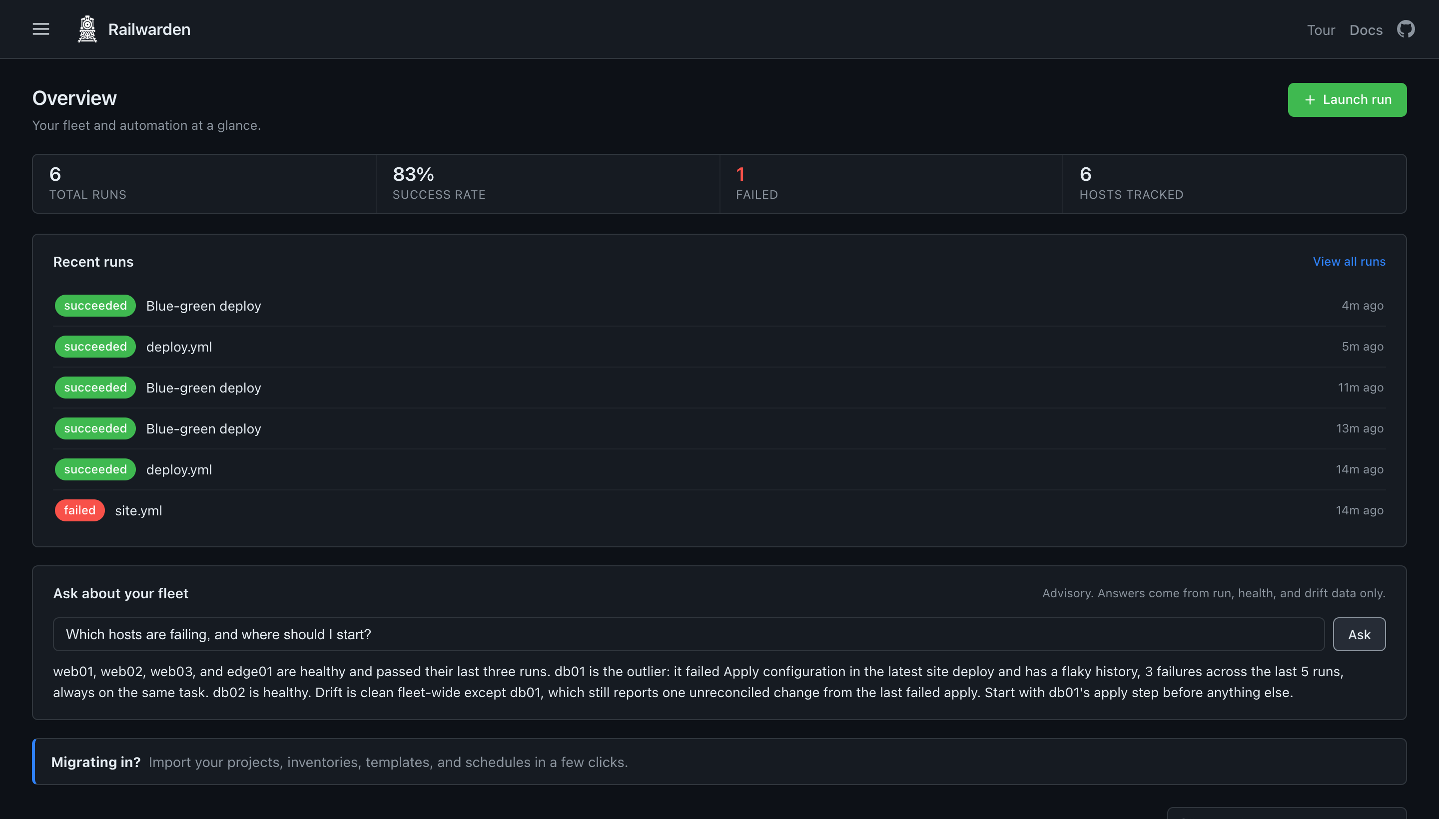Open the deploy.yml run from 5m ago
Image resolution: width=1439 pixels, height=819 pixels.
(x=719, y=347)
